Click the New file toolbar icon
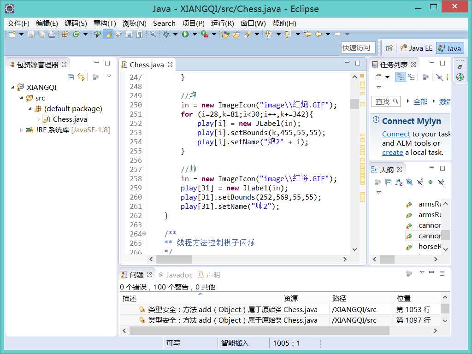The width and height of the screenshot is (472, 354). pyautogui.click(x=12, y=34)
